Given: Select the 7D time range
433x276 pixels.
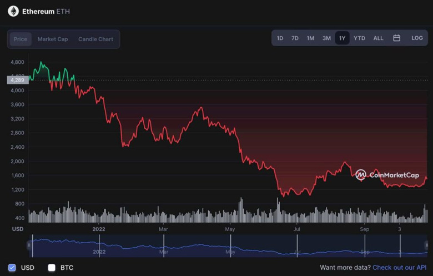Looking at the screenshot, I should coord(295,38).
